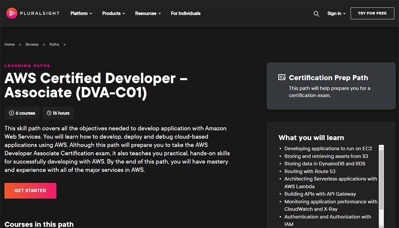Click 'Building APIs with API Gateway'
Viewport: 399px width, 228px height.
click(320, 194)
